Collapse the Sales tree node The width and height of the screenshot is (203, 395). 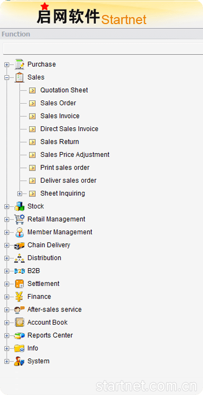(7, 77)
